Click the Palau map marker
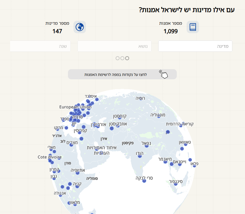The width and height of the screenshot is (245, 214). click(194, 166)
